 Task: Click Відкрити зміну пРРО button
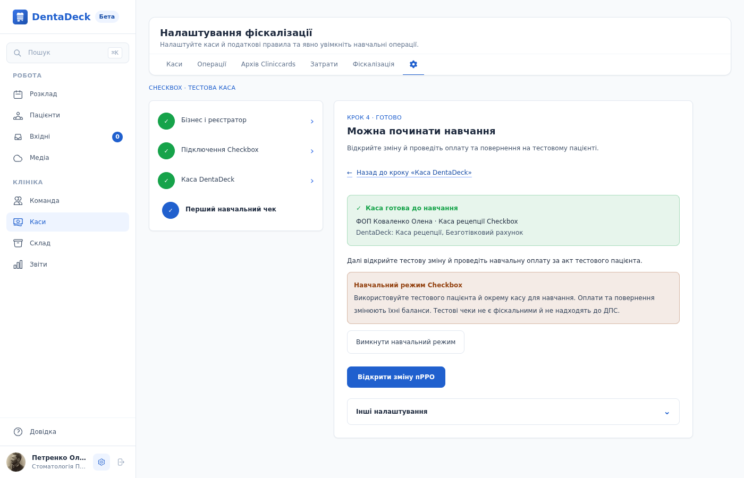click(x=396, y=377)
